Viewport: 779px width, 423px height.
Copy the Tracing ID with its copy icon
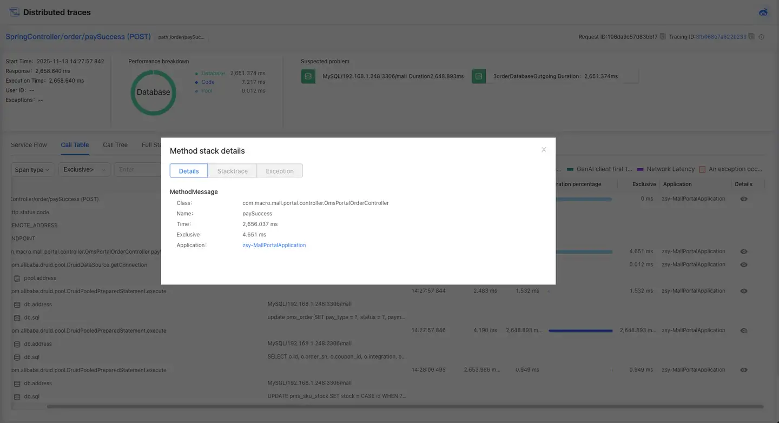coord(751,37)
